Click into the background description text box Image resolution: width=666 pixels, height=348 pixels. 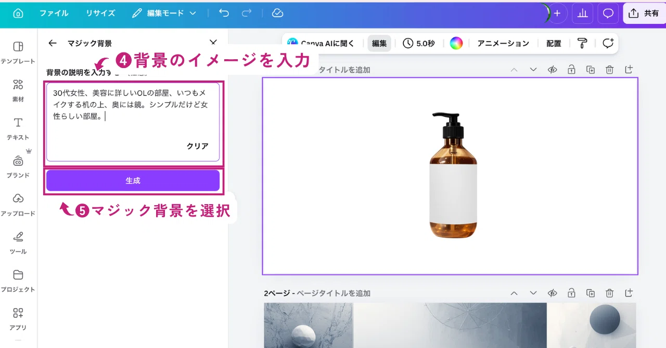pos(133,122)
